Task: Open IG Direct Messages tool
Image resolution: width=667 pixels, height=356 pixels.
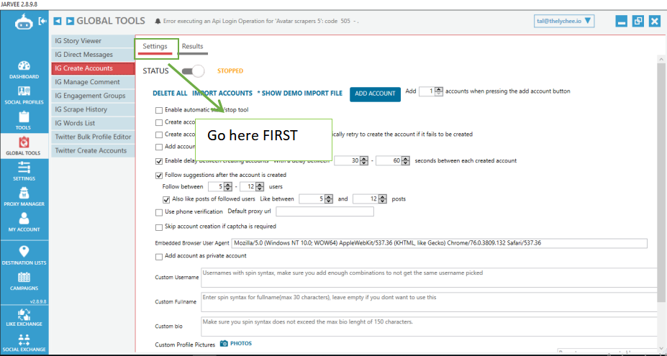Action: 93,55
